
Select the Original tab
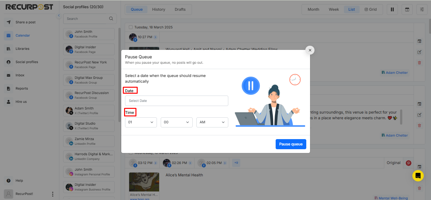pyautogui.click(x=394, y=163)
